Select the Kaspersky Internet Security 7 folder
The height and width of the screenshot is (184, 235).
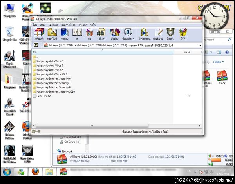tap(52, 83)
